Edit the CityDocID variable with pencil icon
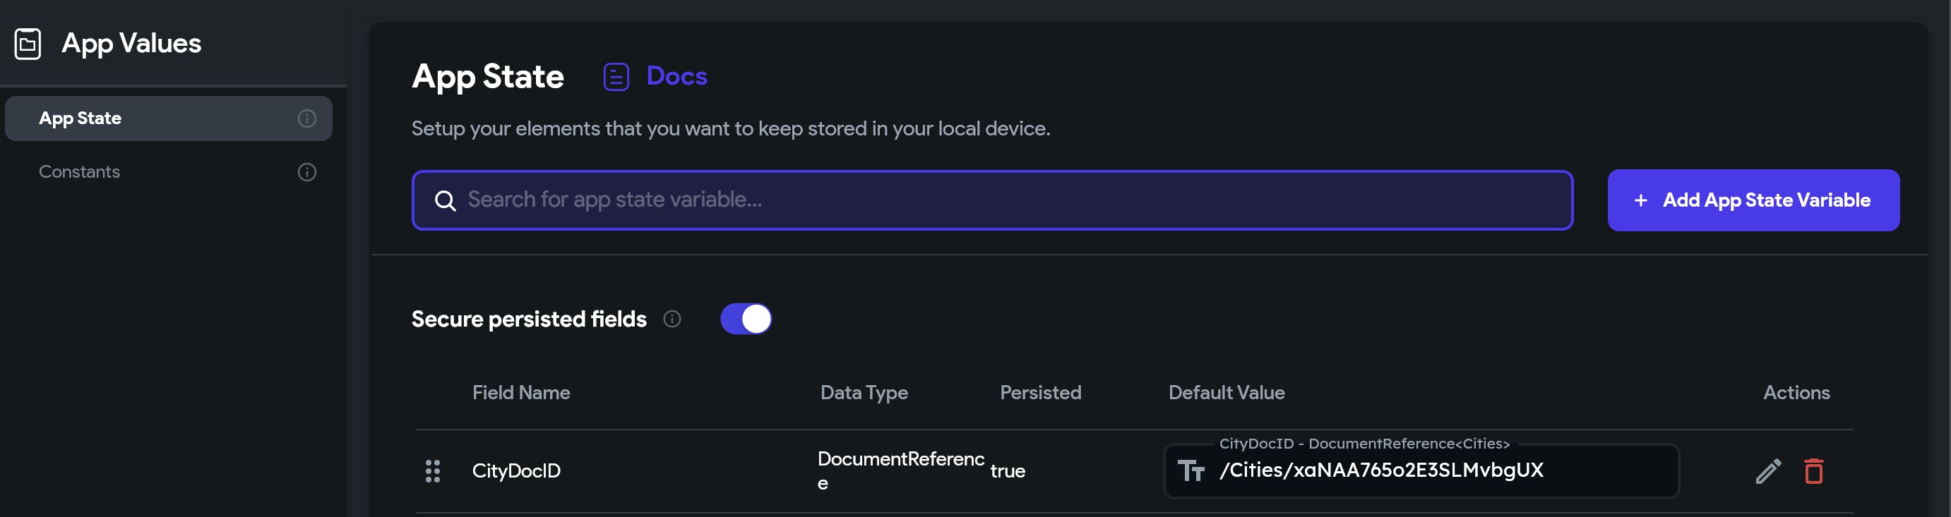Viewport: 1951px width, 517px height. coord(1767,471)
